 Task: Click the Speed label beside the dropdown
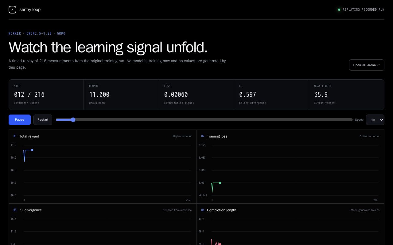pos(359,120)
